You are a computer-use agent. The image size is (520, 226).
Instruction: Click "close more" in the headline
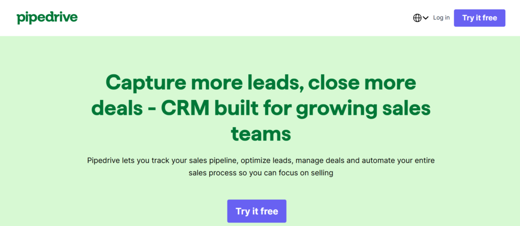(362, 82)
